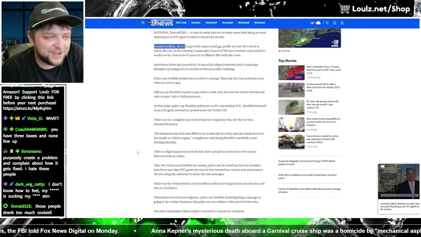Click the amzn.to link in chat overlay
The width and height of the screenshot is (421, 237).
pyautogui.click(x=27, y=108)
